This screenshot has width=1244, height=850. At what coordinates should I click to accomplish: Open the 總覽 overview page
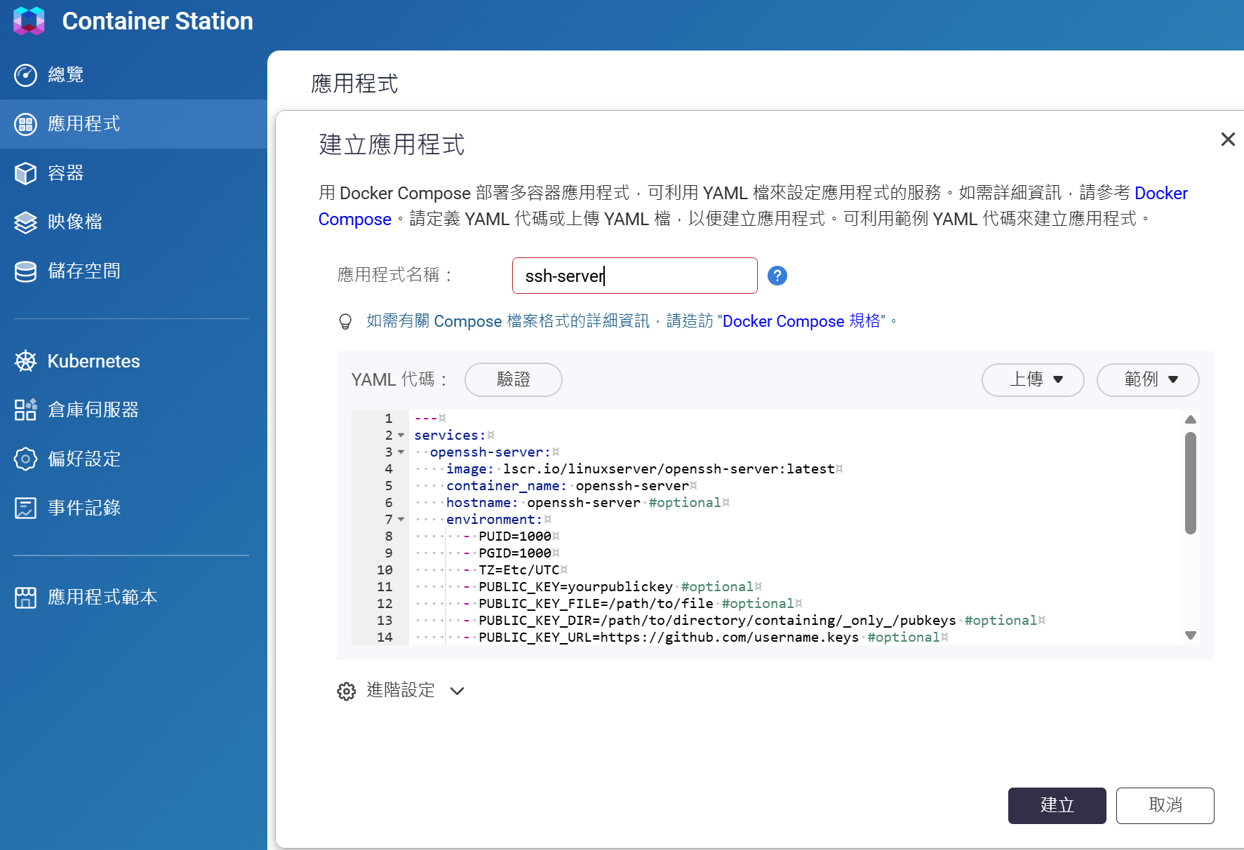(x=65, y=74)
